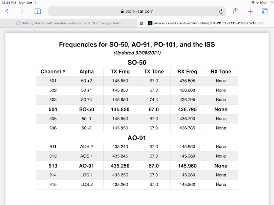The width and height of the screenshot is (274, 205).
Task: Click the TX Freq column header
Action: pyautogui.click(x=120, y=71)
